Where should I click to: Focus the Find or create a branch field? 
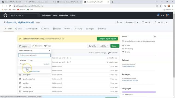[x=34, y=55]
